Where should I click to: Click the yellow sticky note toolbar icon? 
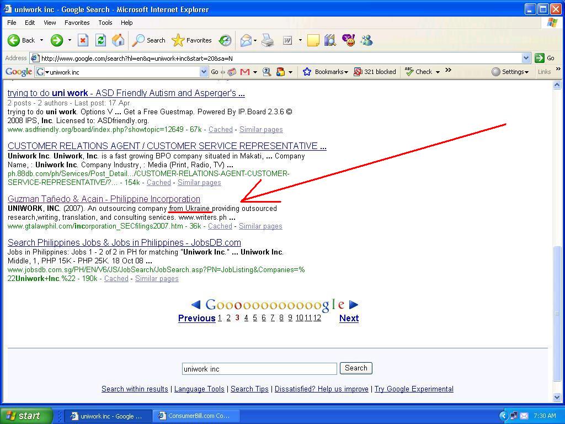313,40
